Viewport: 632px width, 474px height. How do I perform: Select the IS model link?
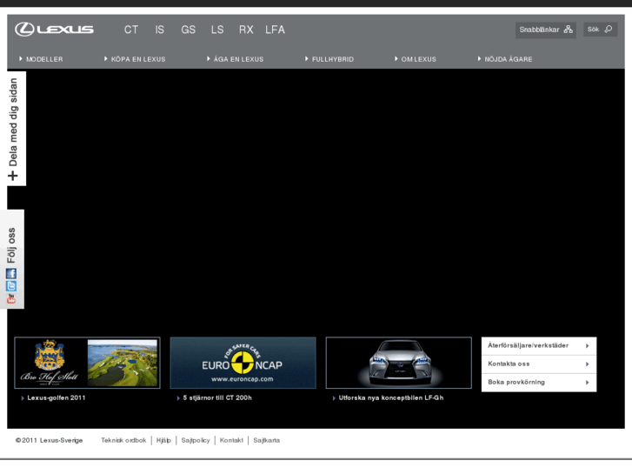(x=160, y=30)
